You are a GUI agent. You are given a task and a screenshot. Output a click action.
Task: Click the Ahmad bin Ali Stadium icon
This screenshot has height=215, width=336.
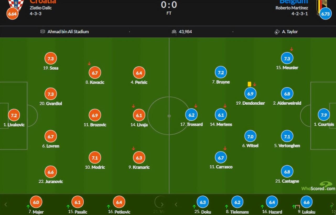43,32
